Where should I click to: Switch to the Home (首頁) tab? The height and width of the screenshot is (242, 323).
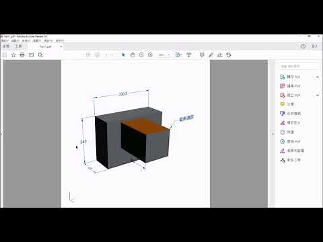click(x=6, y=46)
